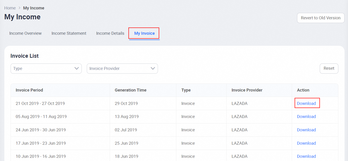This screenshot has width=348, height=161.
Task: Click the Generation Time column header
Action: (x=130, y=90)
